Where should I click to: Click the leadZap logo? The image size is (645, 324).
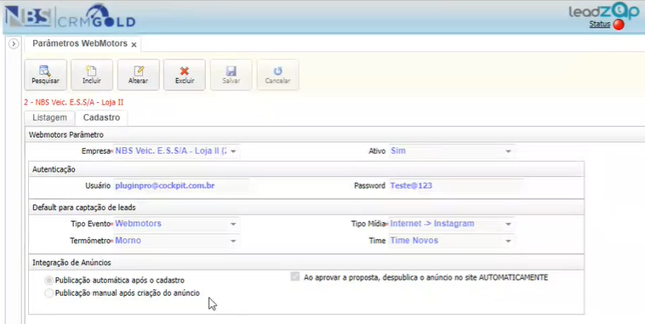[x=603, y=11]
